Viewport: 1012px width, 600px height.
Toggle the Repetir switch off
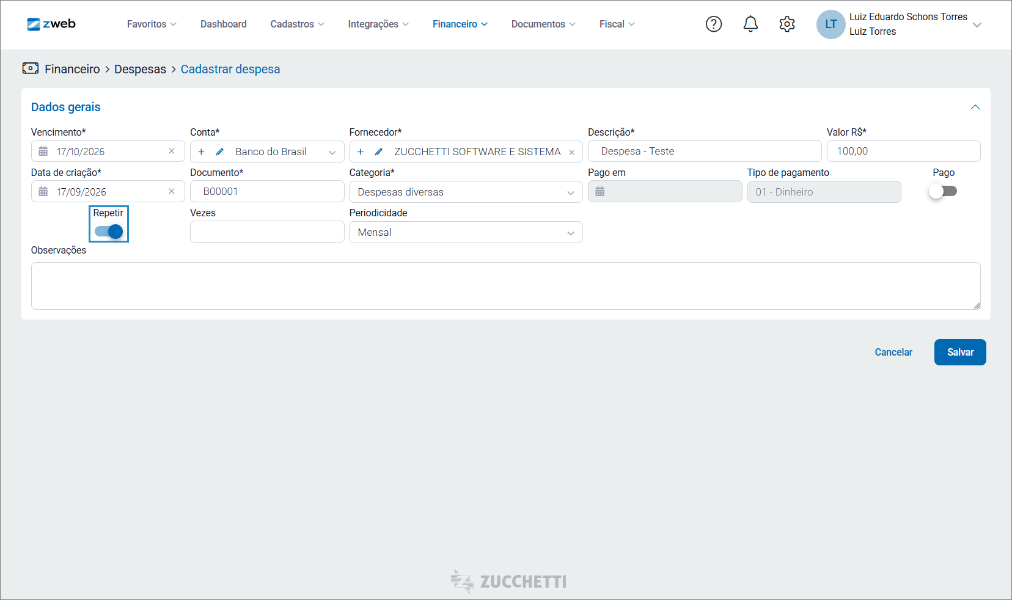pyautogui.click(x=109, y=232)
